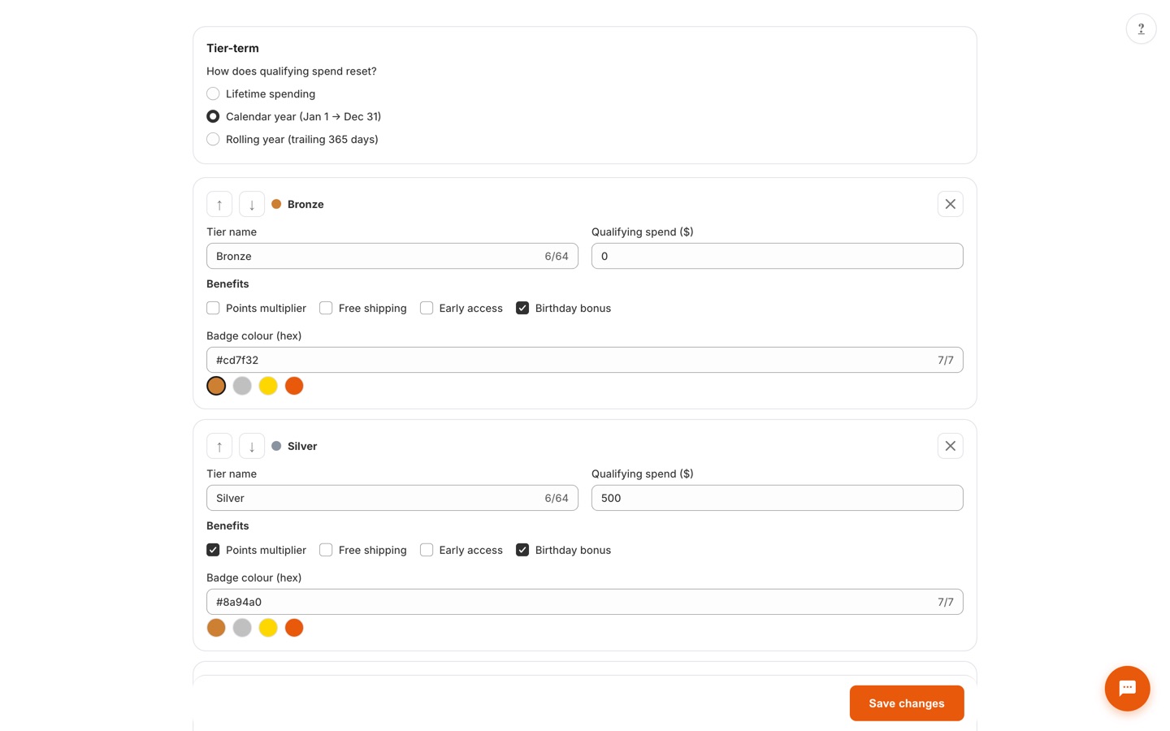This screenshot has height=731, width=1170.
Task: Pick grey colour swatch in Bronze tier
Action: (242, 386)
